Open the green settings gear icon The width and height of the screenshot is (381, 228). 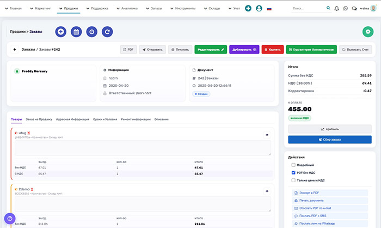coord(367,32)
